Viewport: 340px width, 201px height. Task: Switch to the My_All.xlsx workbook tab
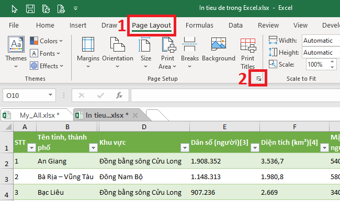[x=37, y=115]
